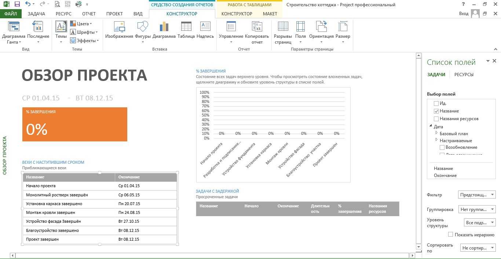
Task: Click the orange % завершения tile
Action: 75,124
